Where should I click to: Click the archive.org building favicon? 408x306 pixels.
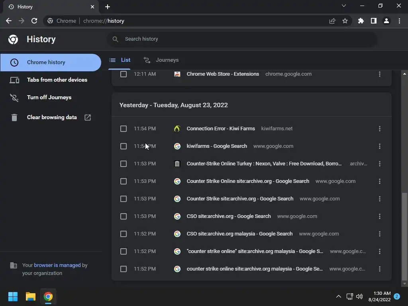click(x=177, y=164)
